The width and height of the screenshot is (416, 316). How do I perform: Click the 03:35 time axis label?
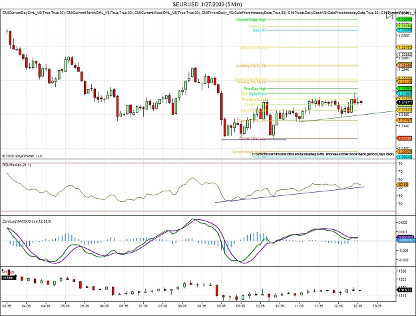7,306
